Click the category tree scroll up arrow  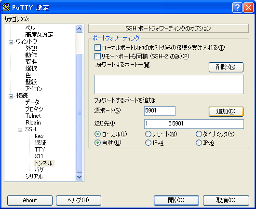point(80,29)
